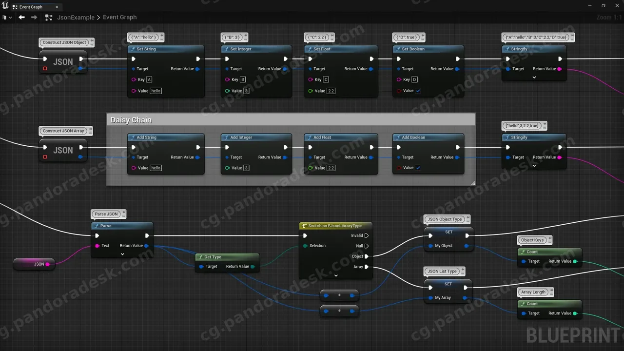Toggle the Value checkbox on Set Boolean node
Viewport: 624px width, 351px height.
coord(418,91)
